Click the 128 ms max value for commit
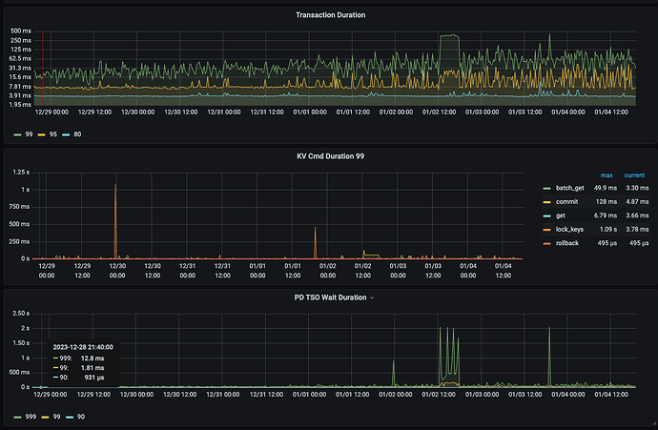 tap(607, 202)
